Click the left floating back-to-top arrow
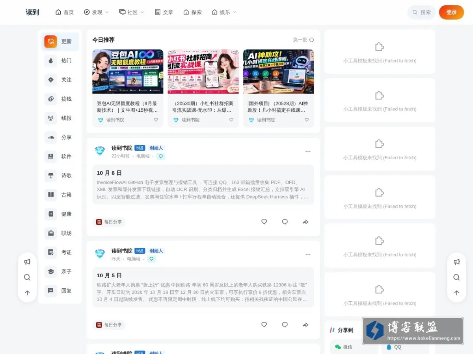This screenshot has width=473, height=354. pyautogui.click(x=27, y=293)
